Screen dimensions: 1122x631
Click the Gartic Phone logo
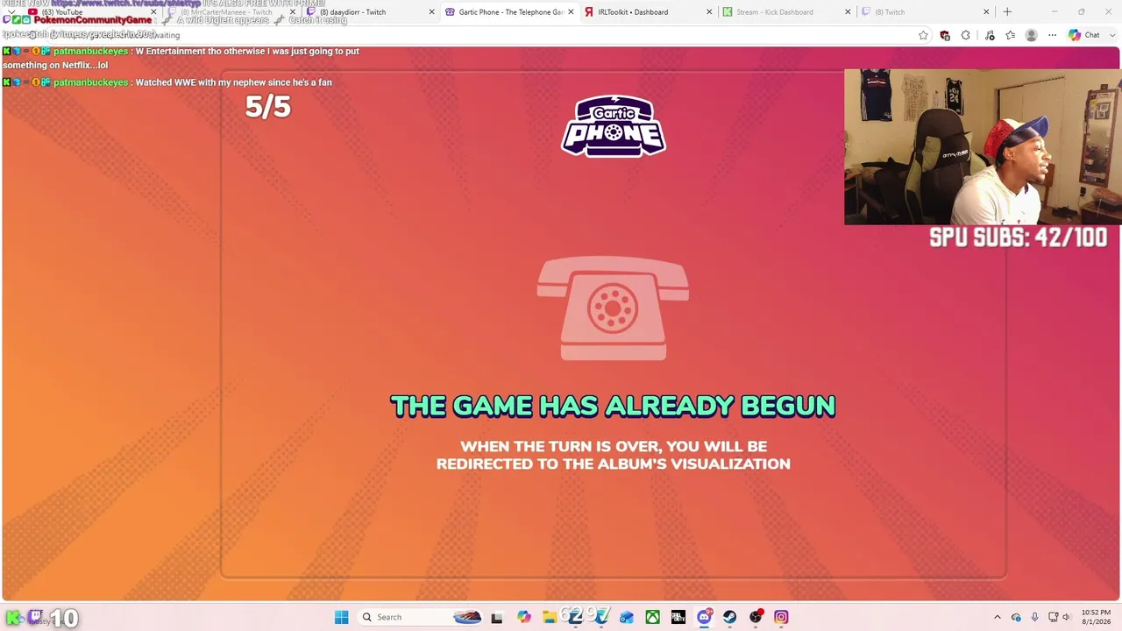[614, 126]
